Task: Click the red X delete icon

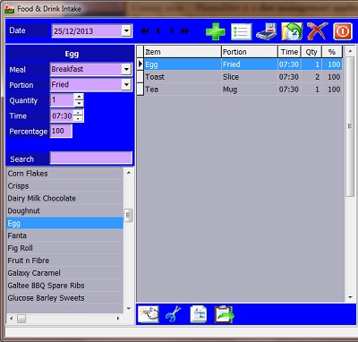Action: 317,31
